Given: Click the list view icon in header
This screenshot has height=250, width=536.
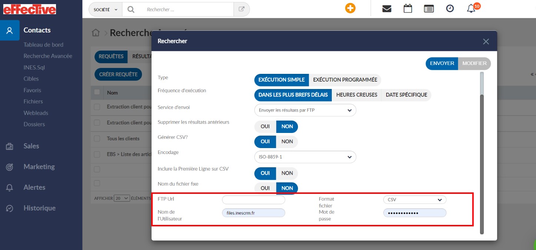Looking at the screenshot, I should 429,9.
